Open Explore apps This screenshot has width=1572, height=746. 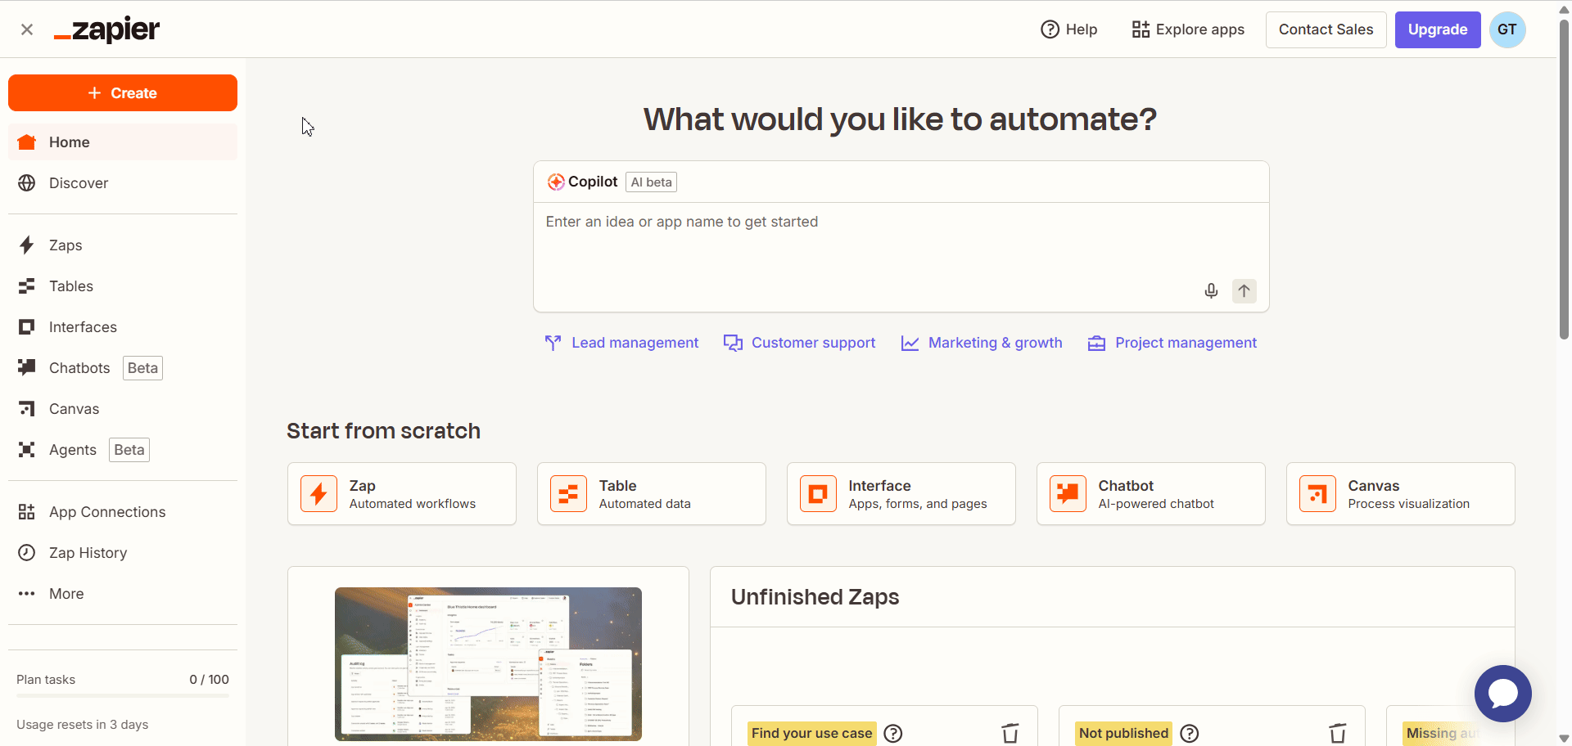[x=1188, y=29]
